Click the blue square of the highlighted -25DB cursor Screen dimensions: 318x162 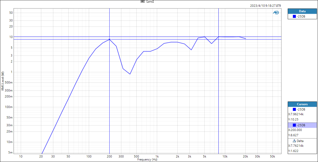pyautogui.click(x=294, y=125)
